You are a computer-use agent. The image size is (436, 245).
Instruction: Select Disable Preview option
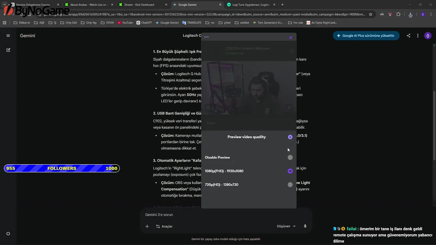point(290,158)
